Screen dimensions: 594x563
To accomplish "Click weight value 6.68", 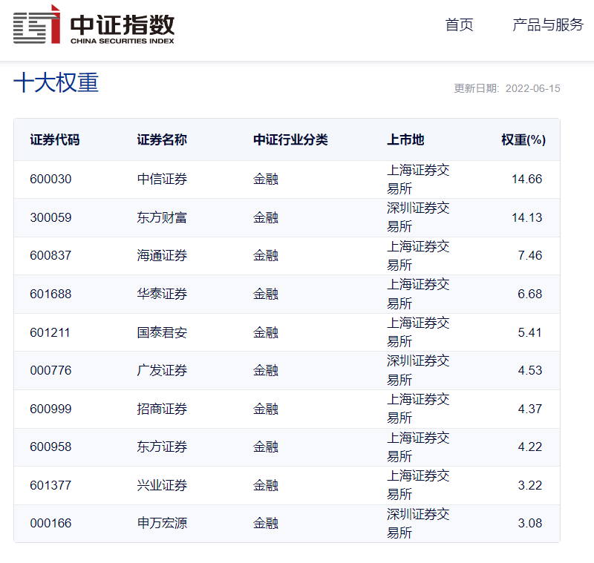I will (530, 294).
